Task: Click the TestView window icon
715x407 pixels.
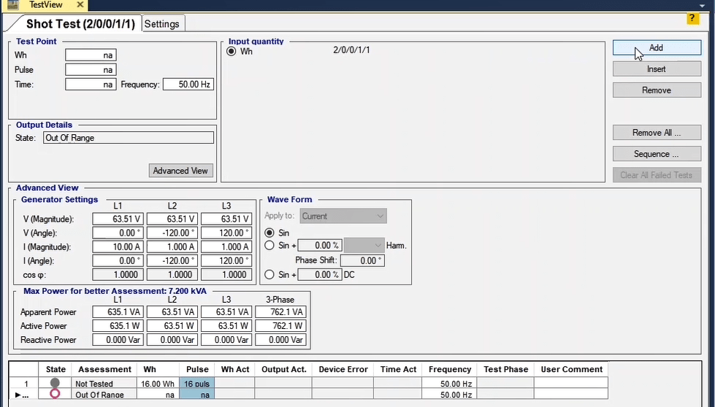Action: pyautogui.click(x=12, y=4)
